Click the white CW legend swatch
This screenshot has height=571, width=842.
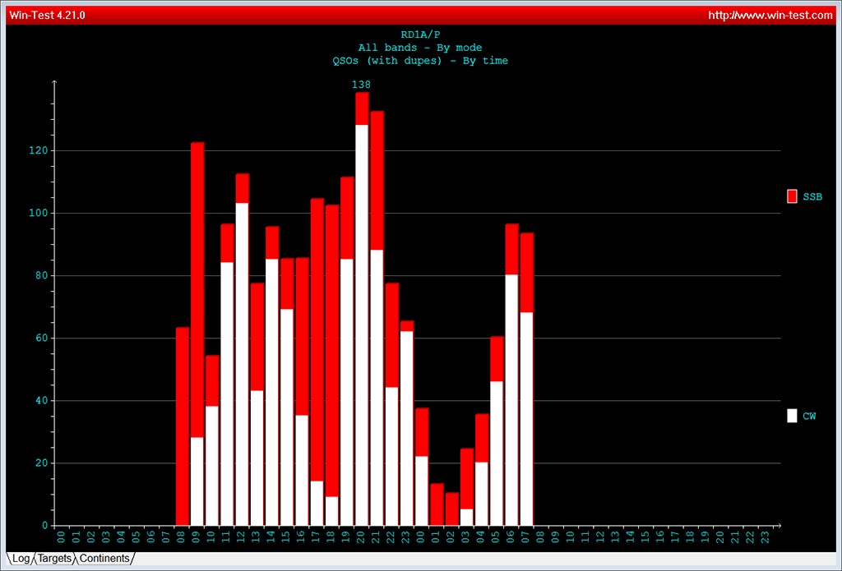click(792, 416)
